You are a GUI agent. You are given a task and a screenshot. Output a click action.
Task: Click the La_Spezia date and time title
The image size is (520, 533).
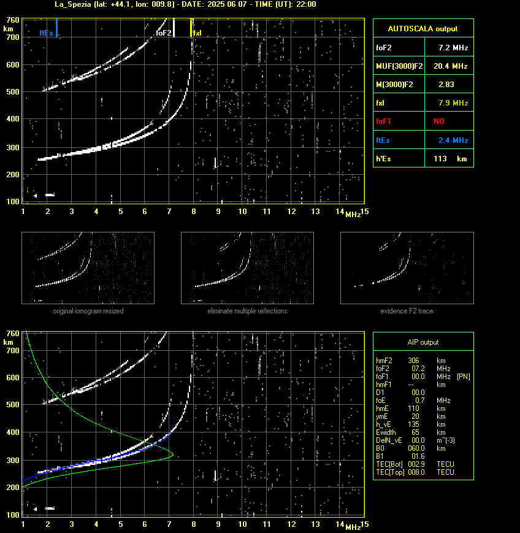[185, 4]
